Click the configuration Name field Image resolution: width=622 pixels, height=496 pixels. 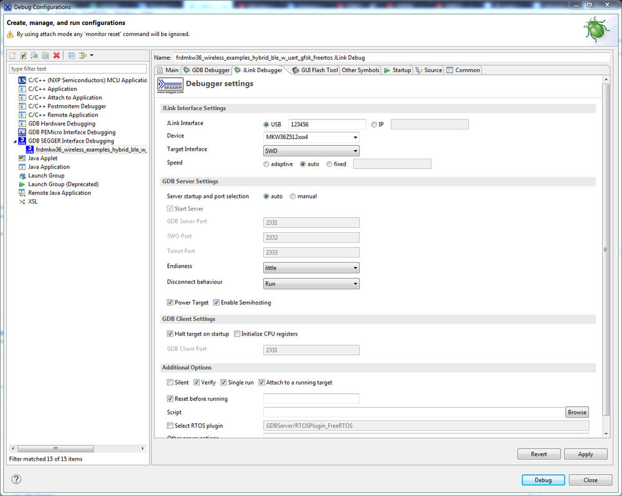[x=392, y=57]
